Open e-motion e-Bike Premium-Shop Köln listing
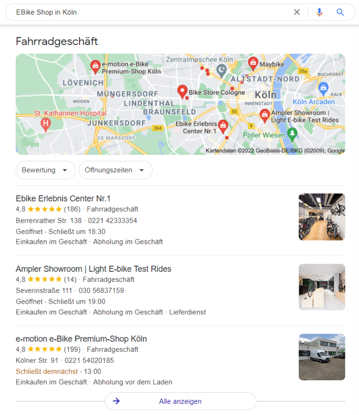 click(x=81, y=339)
